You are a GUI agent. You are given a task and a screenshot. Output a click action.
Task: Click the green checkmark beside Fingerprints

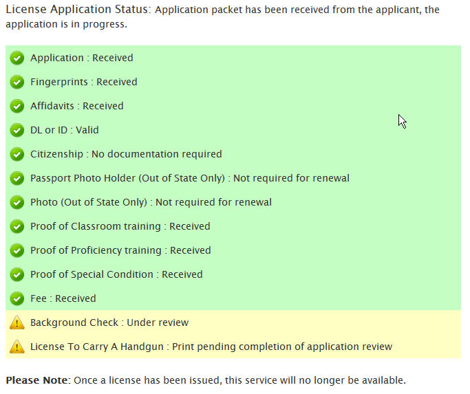[17, 83]
